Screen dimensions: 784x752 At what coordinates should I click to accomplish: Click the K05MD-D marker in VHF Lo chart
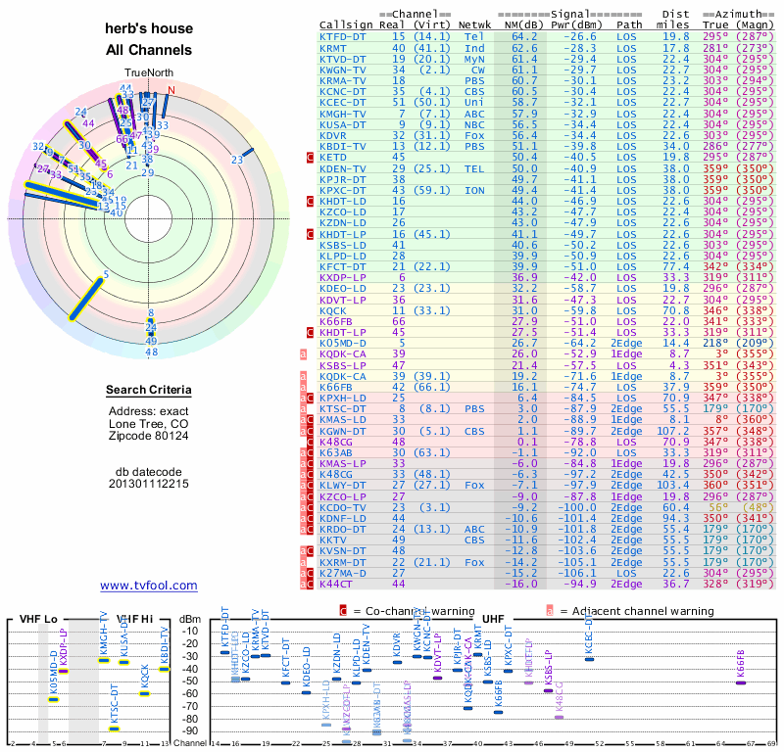[x=54, y=699]
